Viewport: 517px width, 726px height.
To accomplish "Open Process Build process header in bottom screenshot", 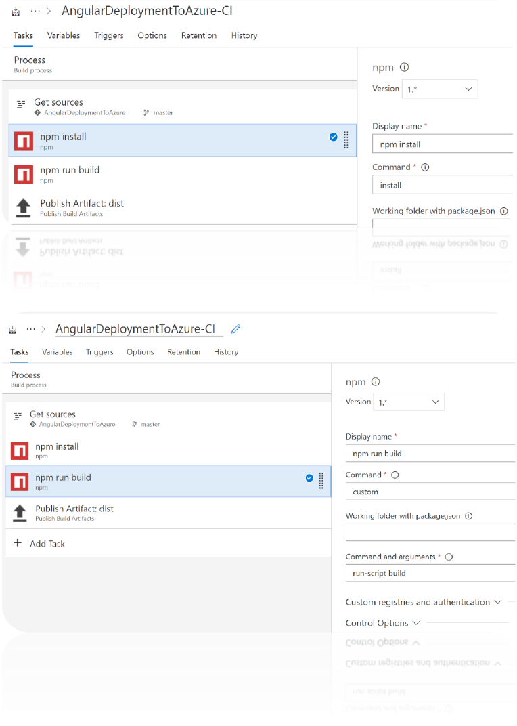I will coord(166,379).
